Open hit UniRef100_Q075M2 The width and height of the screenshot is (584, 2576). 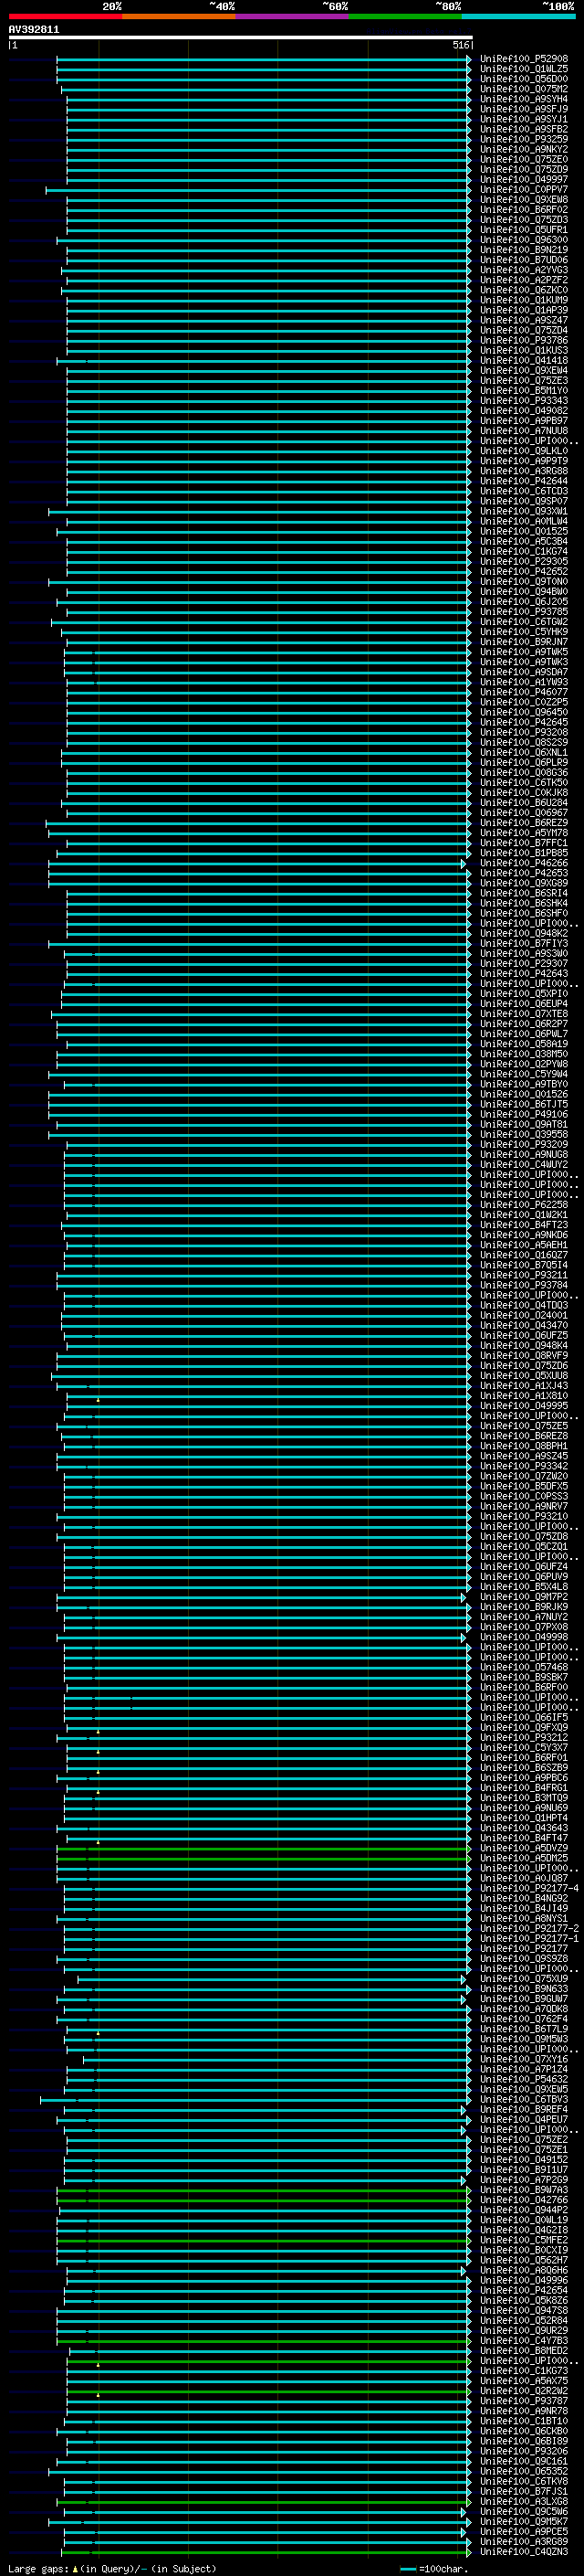[524, 89]
